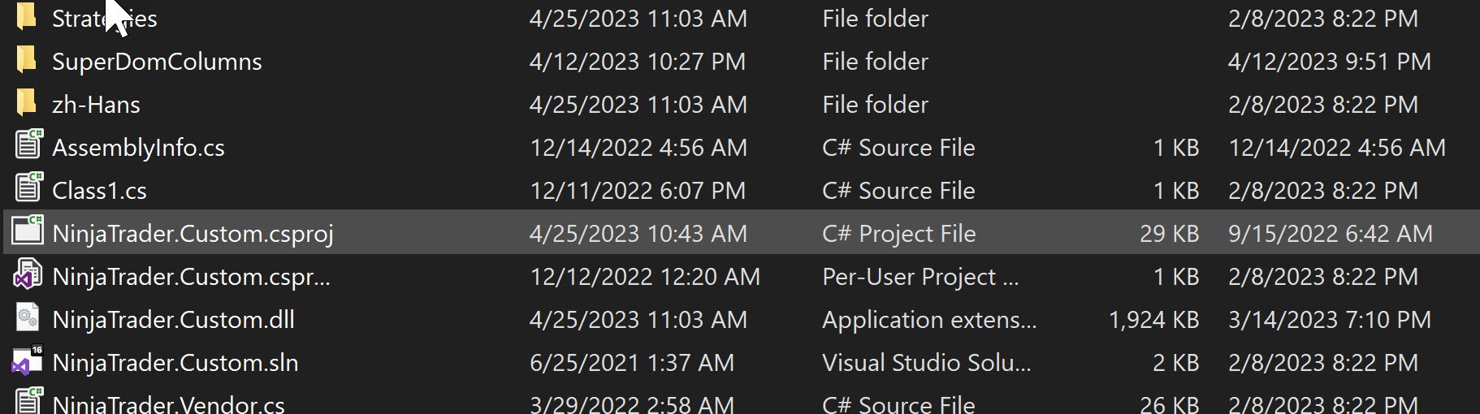
Task: Click the C# Project File type cell
Action: tap(898, 234)
